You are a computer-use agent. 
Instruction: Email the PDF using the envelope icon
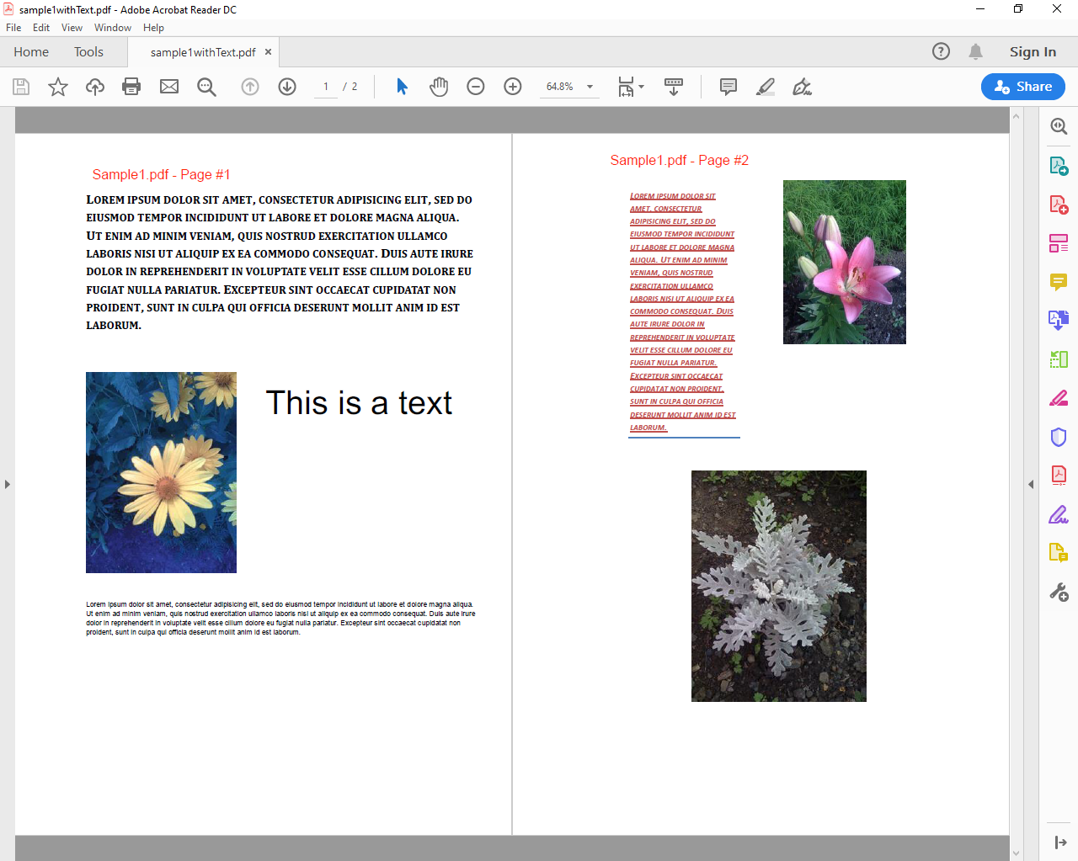[x=168, y=86]
